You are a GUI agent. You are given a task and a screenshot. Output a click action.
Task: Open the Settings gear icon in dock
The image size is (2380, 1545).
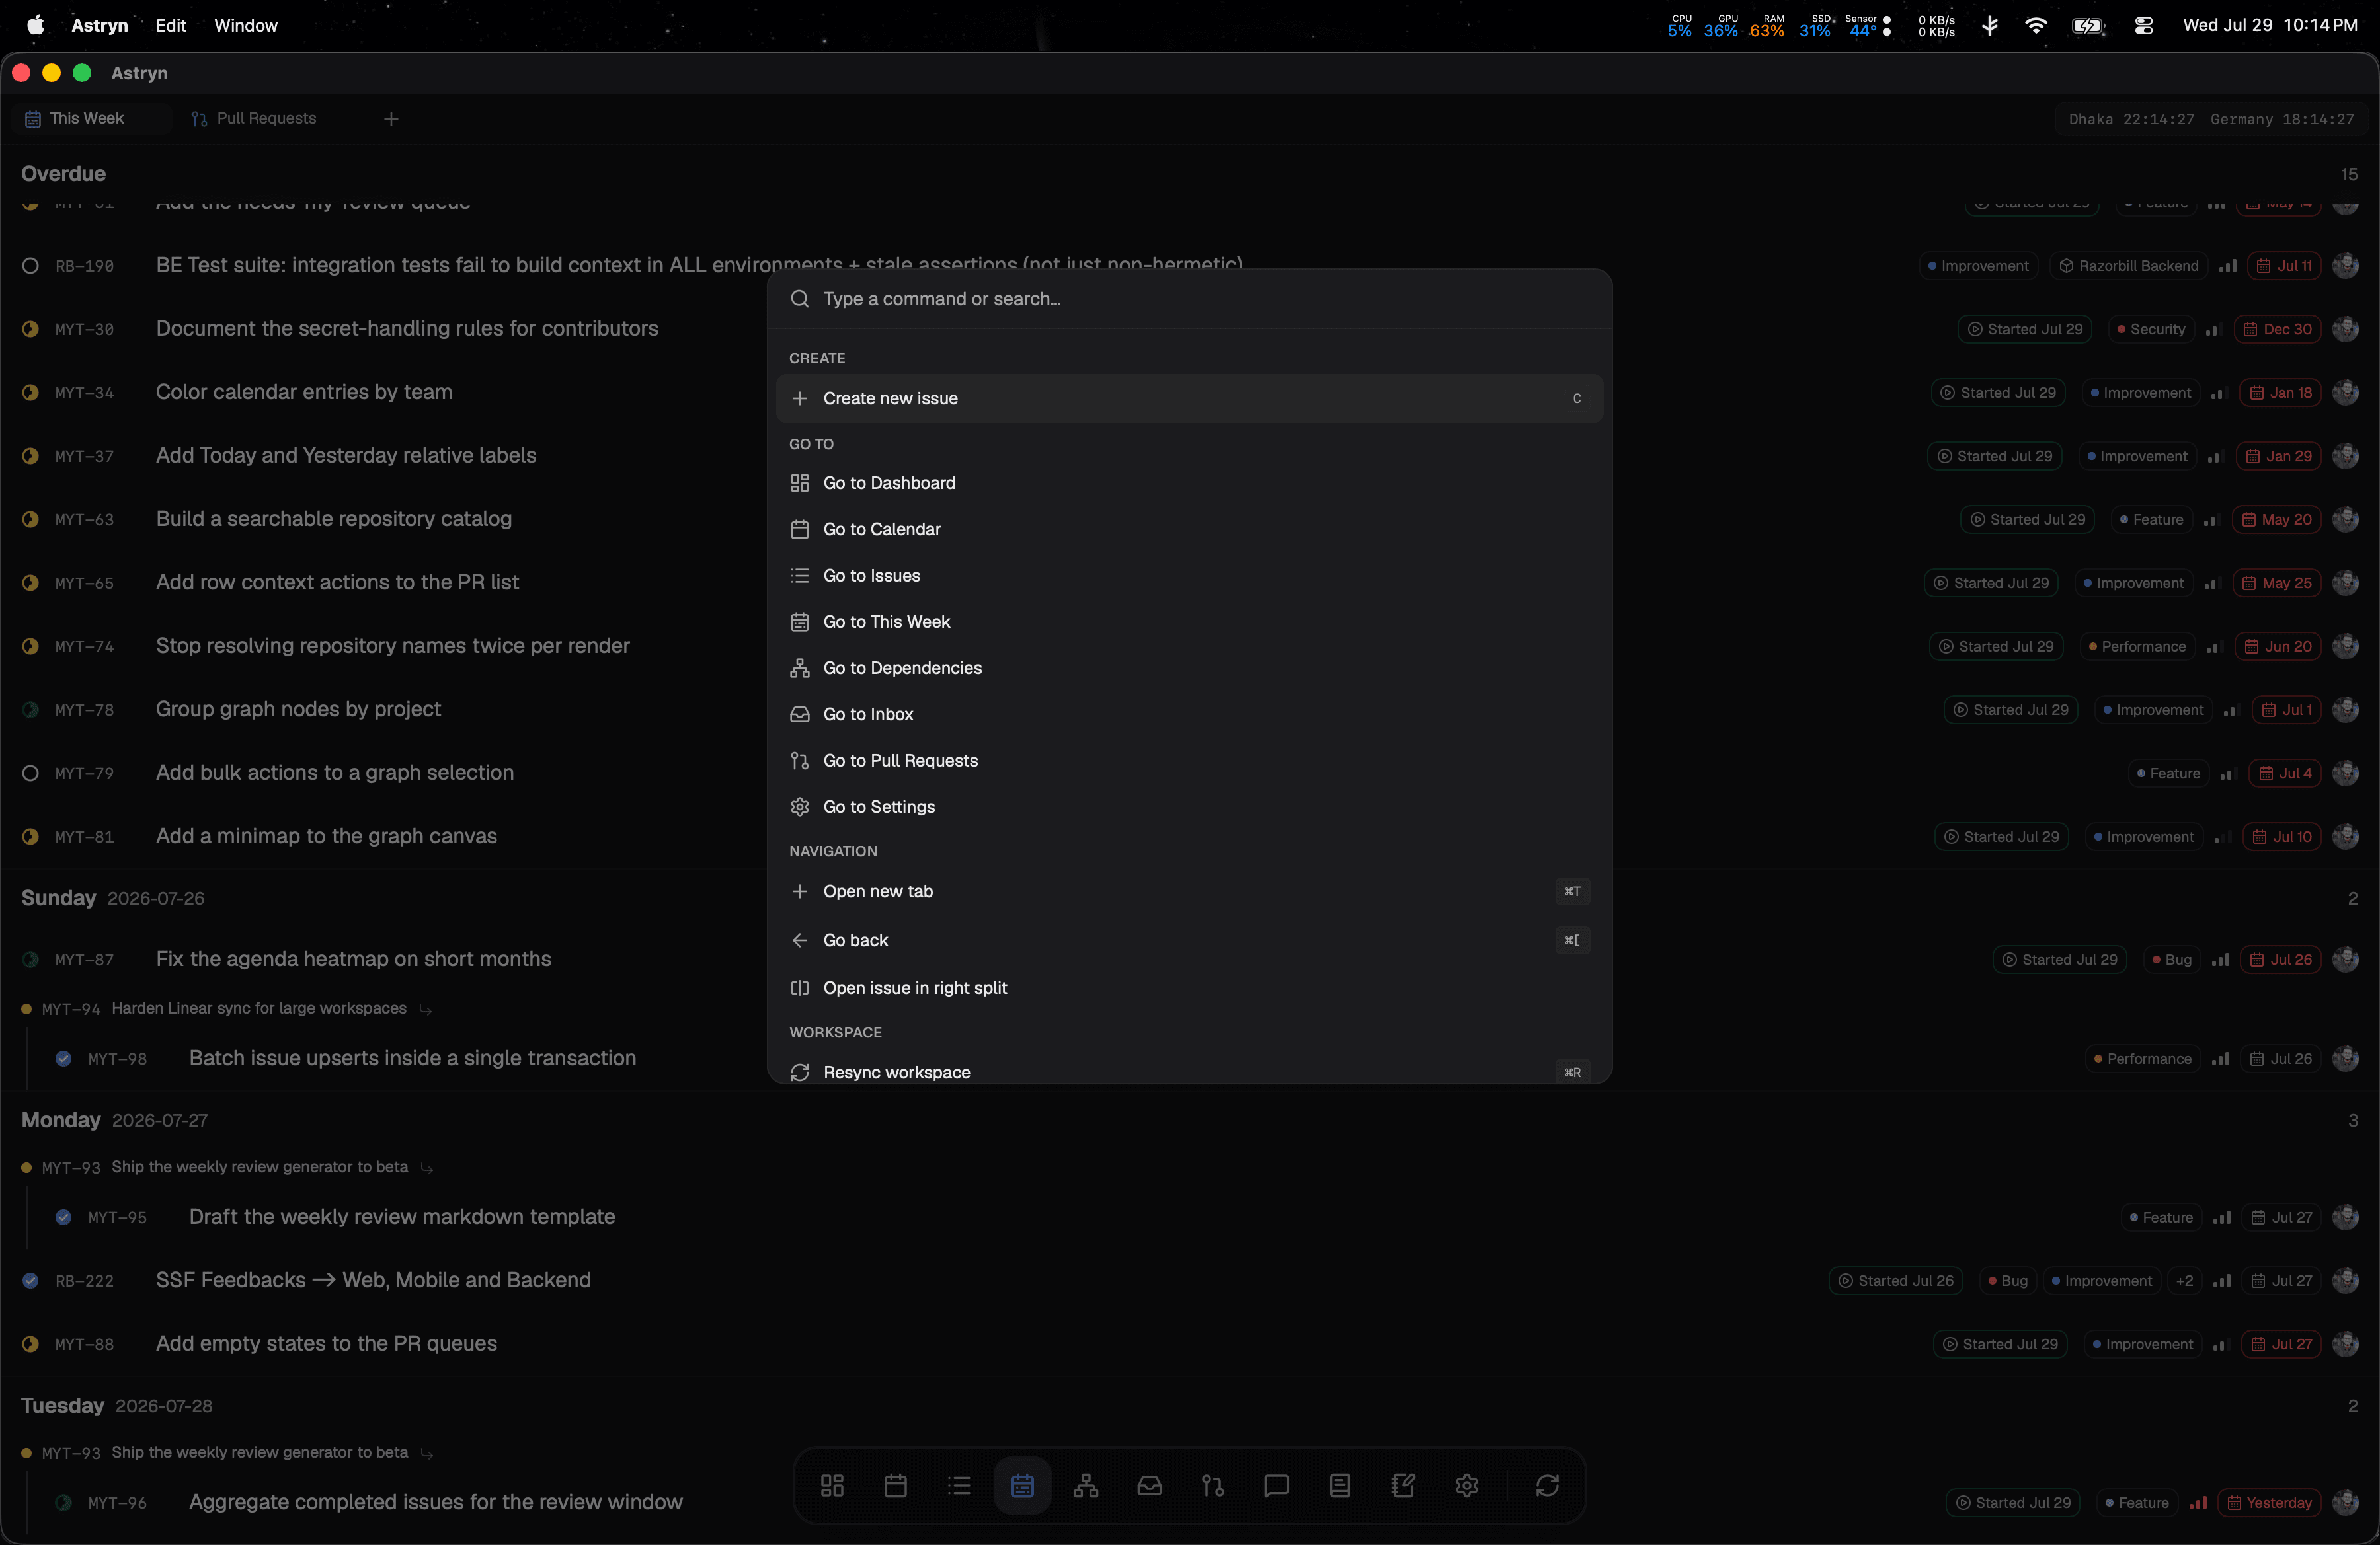click(1467, 1486)
